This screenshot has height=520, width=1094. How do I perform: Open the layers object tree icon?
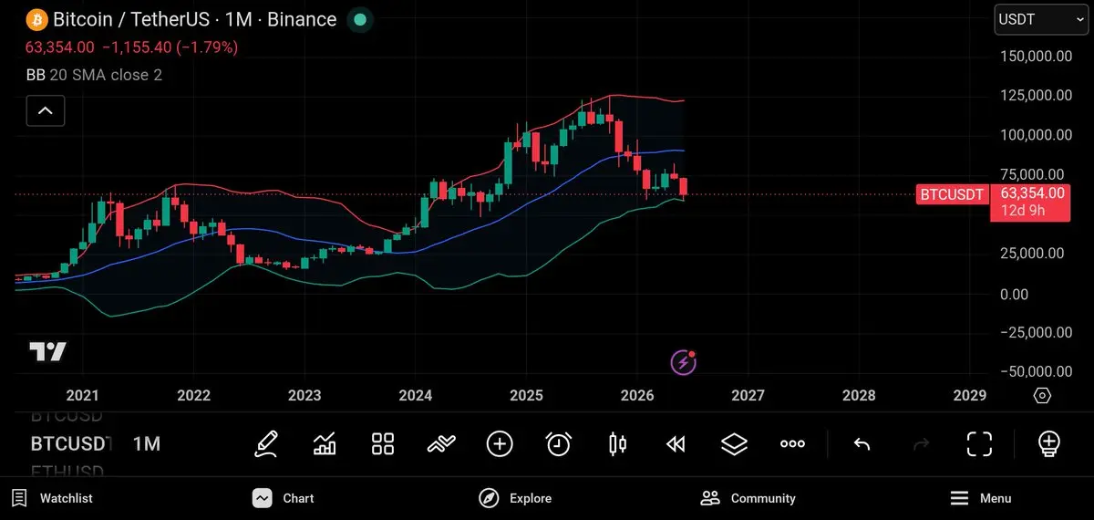pyautogui.click(x=734, y=444)
